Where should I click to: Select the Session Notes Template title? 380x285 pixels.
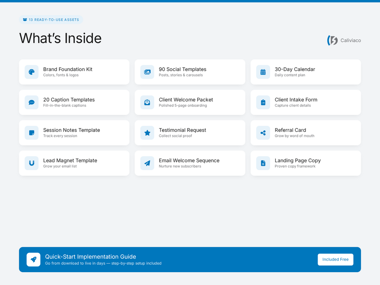[x=71, y=130]
